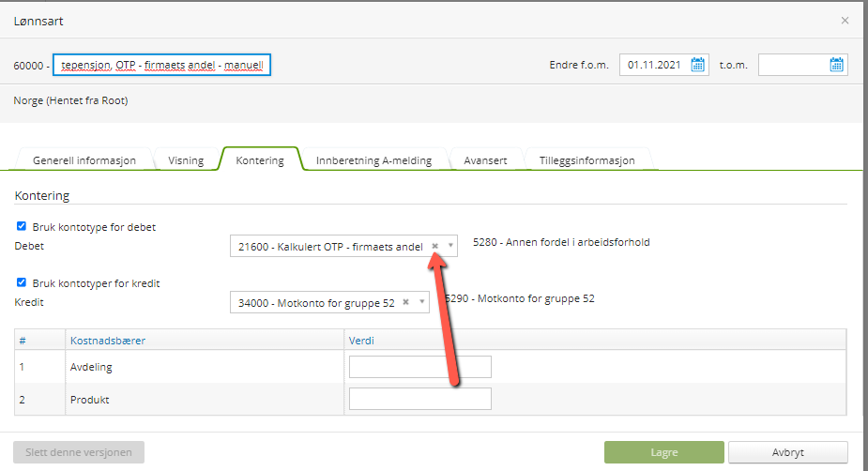The image size is (868, 471).
Task: Select the Produkt row label
Action: (x=90, y=400)
